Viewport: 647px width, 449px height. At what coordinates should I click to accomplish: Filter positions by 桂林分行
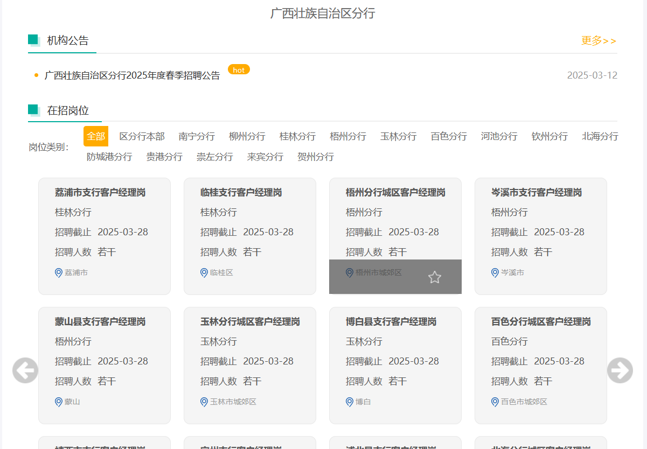tap(297, 136)
